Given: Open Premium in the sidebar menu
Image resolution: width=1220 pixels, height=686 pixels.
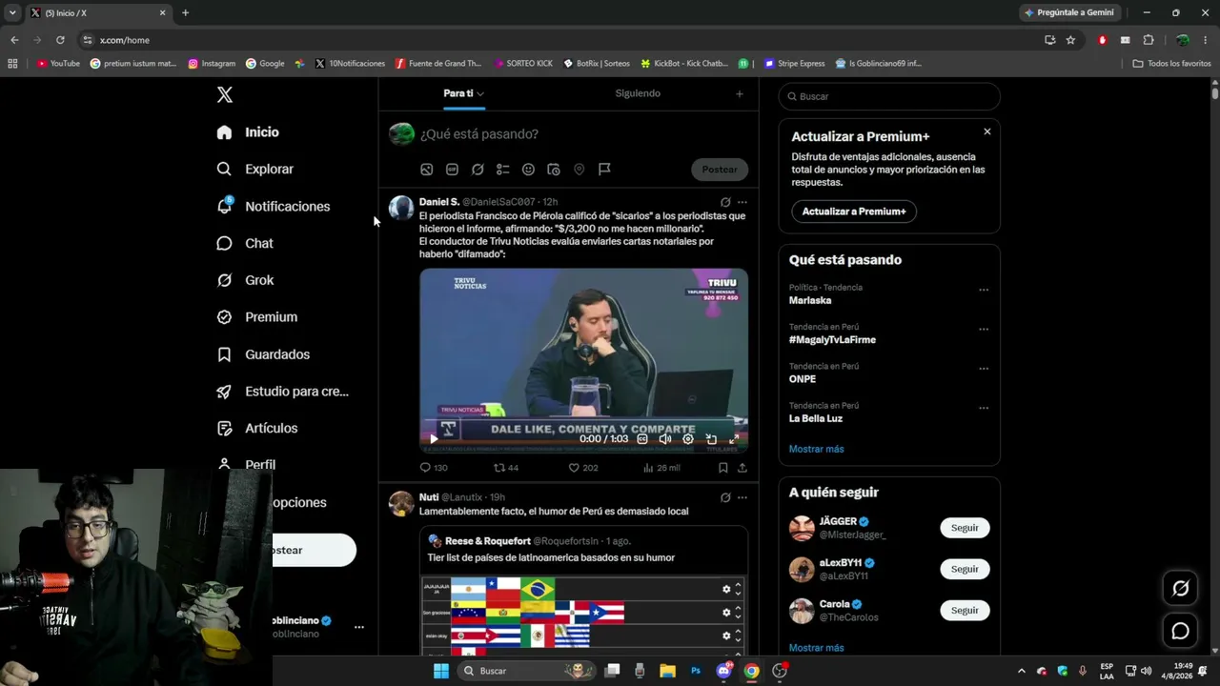Looking at the screenshot, I should [257, 317].
